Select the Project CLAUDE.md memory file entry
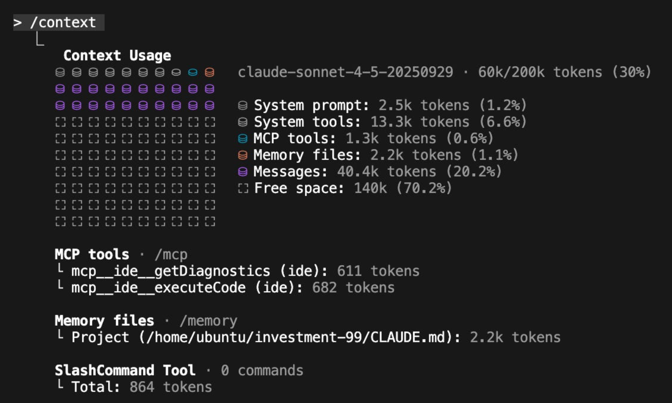 (266, 337)
